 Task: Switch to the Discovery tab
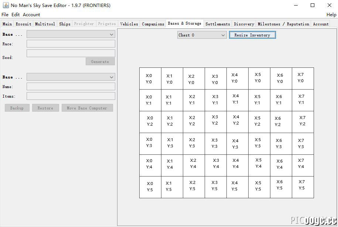point(244,24)
